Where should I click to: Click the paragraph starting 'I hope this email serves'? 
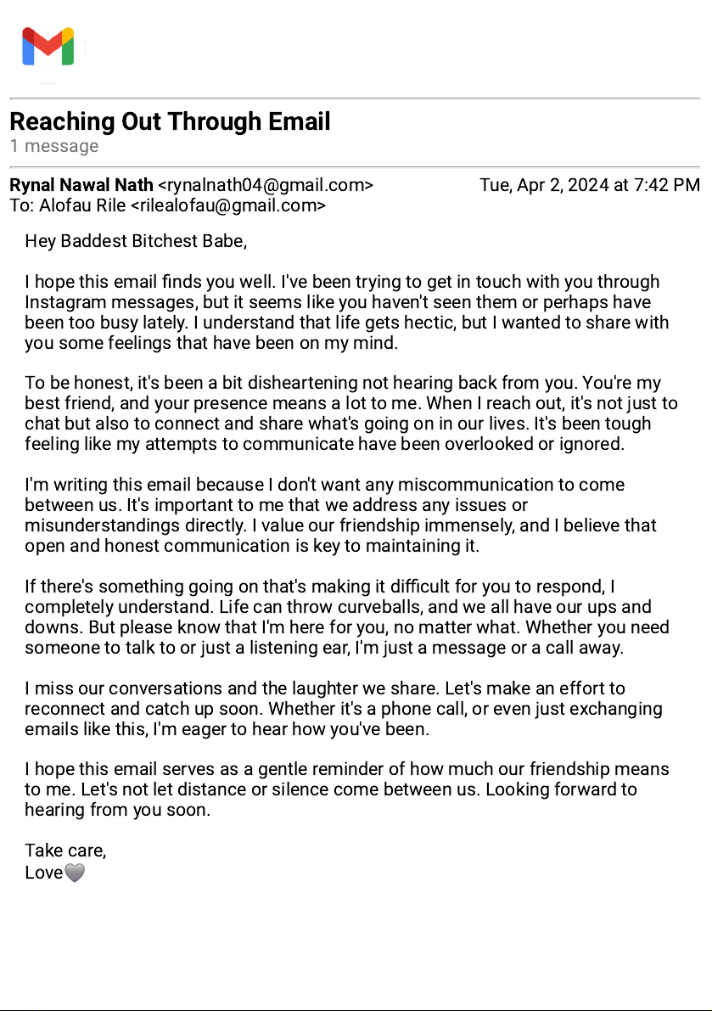tap(339, 789)
